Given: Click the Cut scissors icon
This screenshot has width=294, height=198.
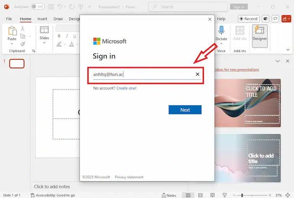Looking at the screenshot, I should (x=23, y=28).
